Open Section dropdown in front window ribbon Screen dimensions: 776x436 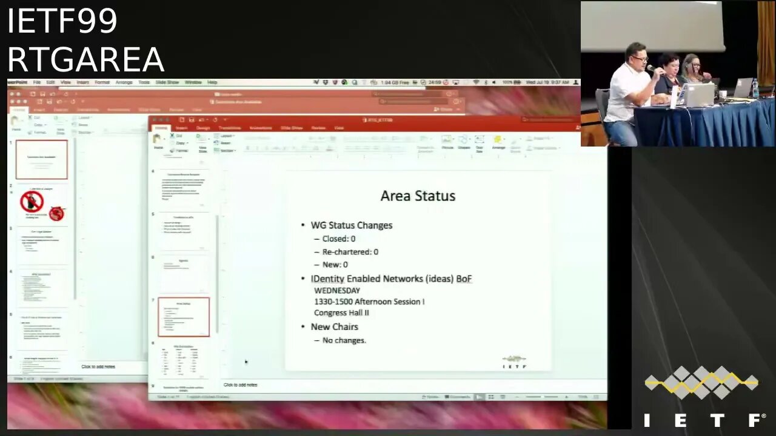pos(226,150)
